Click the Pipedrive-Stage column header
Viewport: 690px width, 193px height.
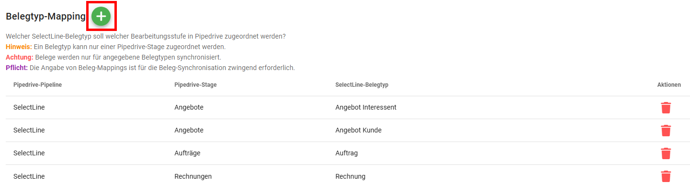195,85
